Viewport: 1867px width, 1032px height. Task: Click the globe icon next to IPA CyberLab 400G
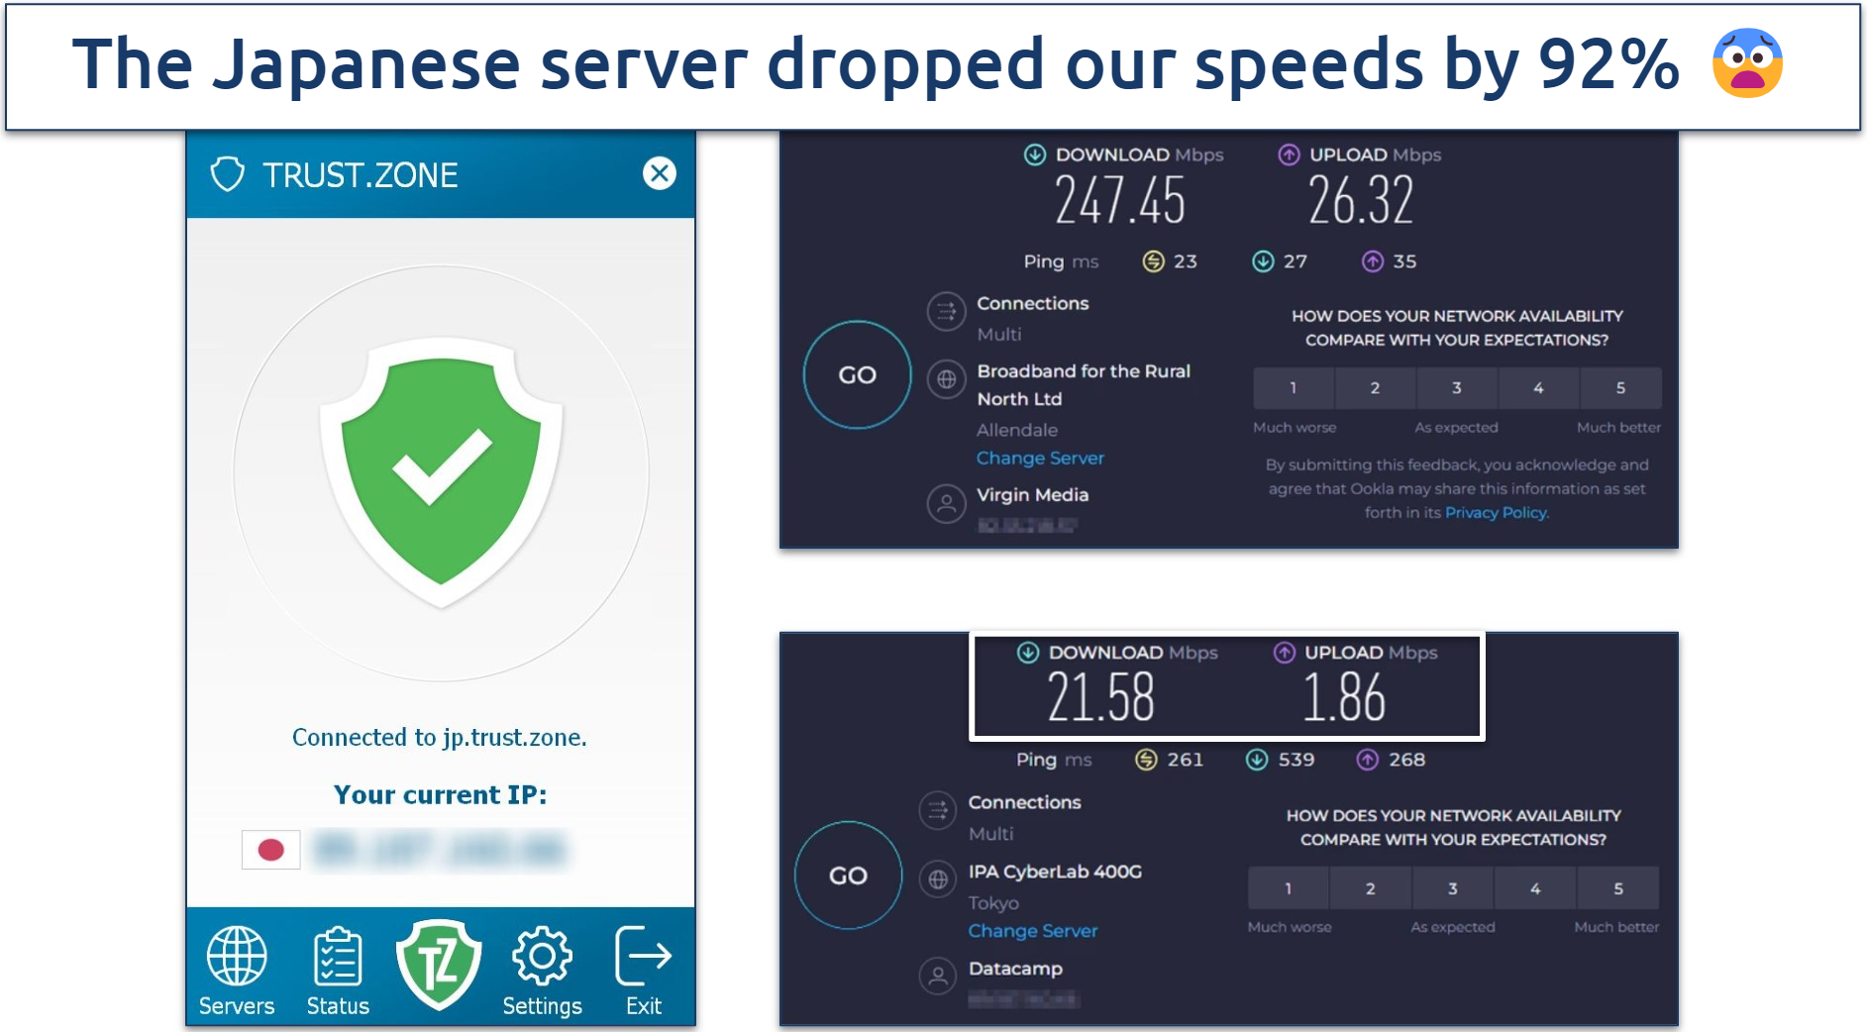938,879
